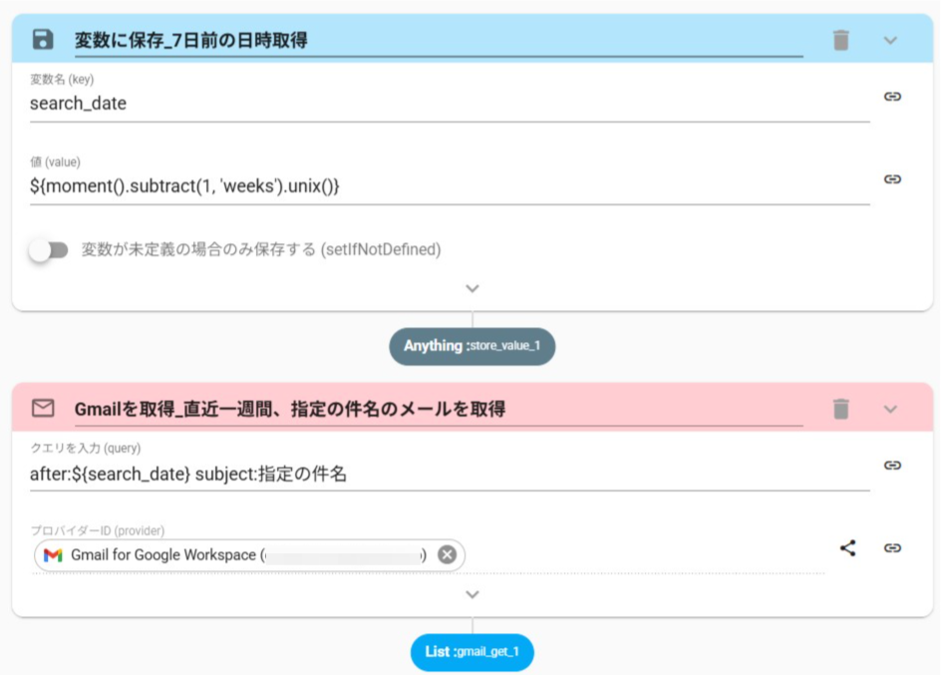Expand more options below the provider ID field
This screenshot has width=941, height=675.
tap(472, 594)
